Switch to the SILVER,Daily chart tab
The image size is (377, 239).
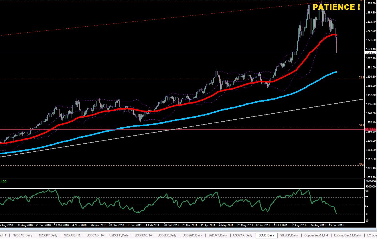(289, 235)
